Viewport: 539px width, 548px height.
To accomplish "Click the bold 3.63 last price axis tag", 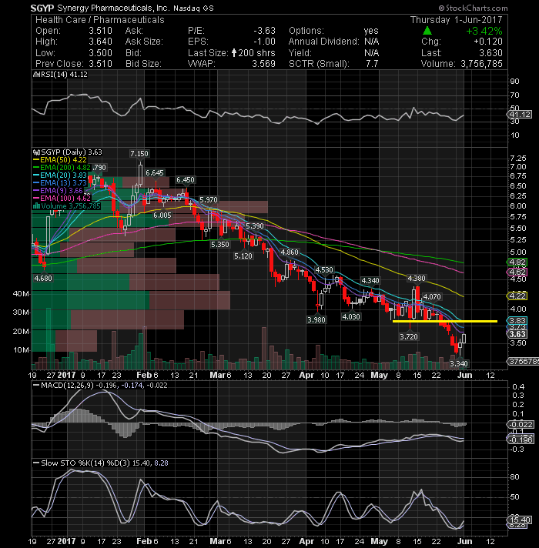I will tap(517, 334).
